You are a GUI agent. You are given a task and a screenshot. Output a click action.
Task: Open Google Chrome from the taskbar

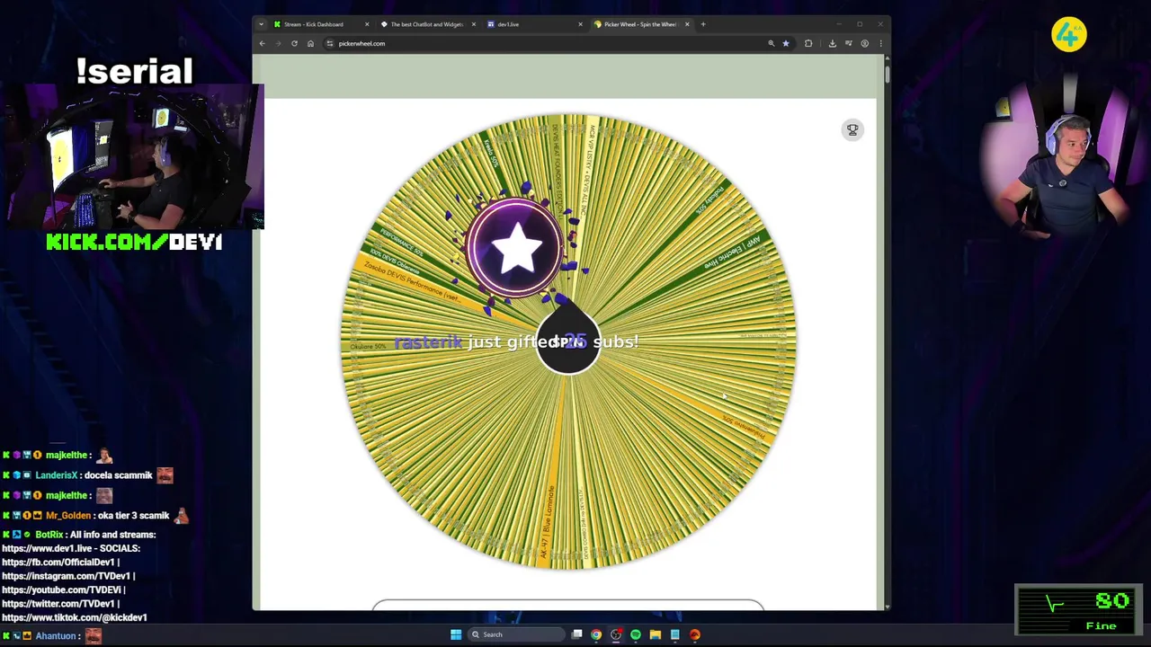pyautogui.click(x=596, y=634)
